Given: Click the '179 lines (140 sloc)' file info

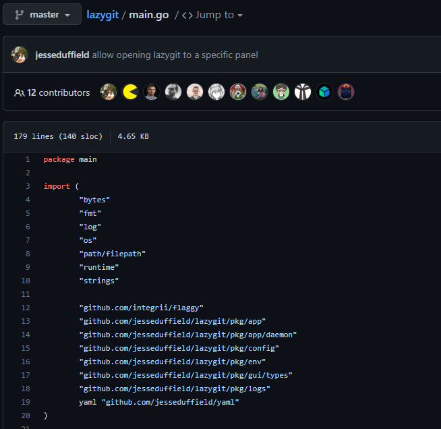Looking at the screenshot, I should [58, 136].
